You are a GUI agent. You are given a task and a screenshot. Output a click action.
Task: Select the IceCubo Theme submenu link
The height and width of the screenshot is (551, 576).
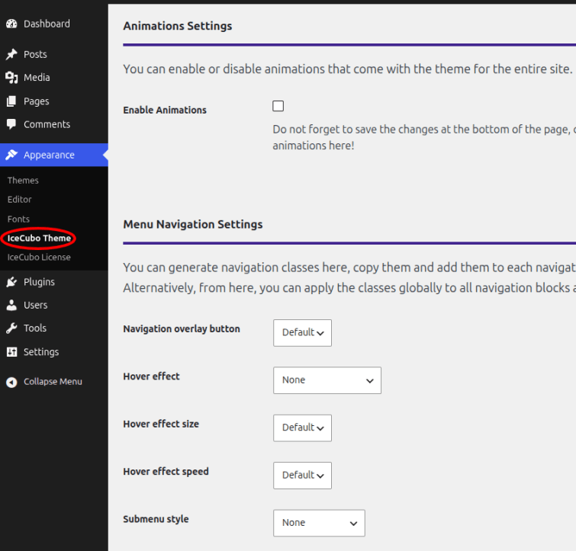(39, 238)
